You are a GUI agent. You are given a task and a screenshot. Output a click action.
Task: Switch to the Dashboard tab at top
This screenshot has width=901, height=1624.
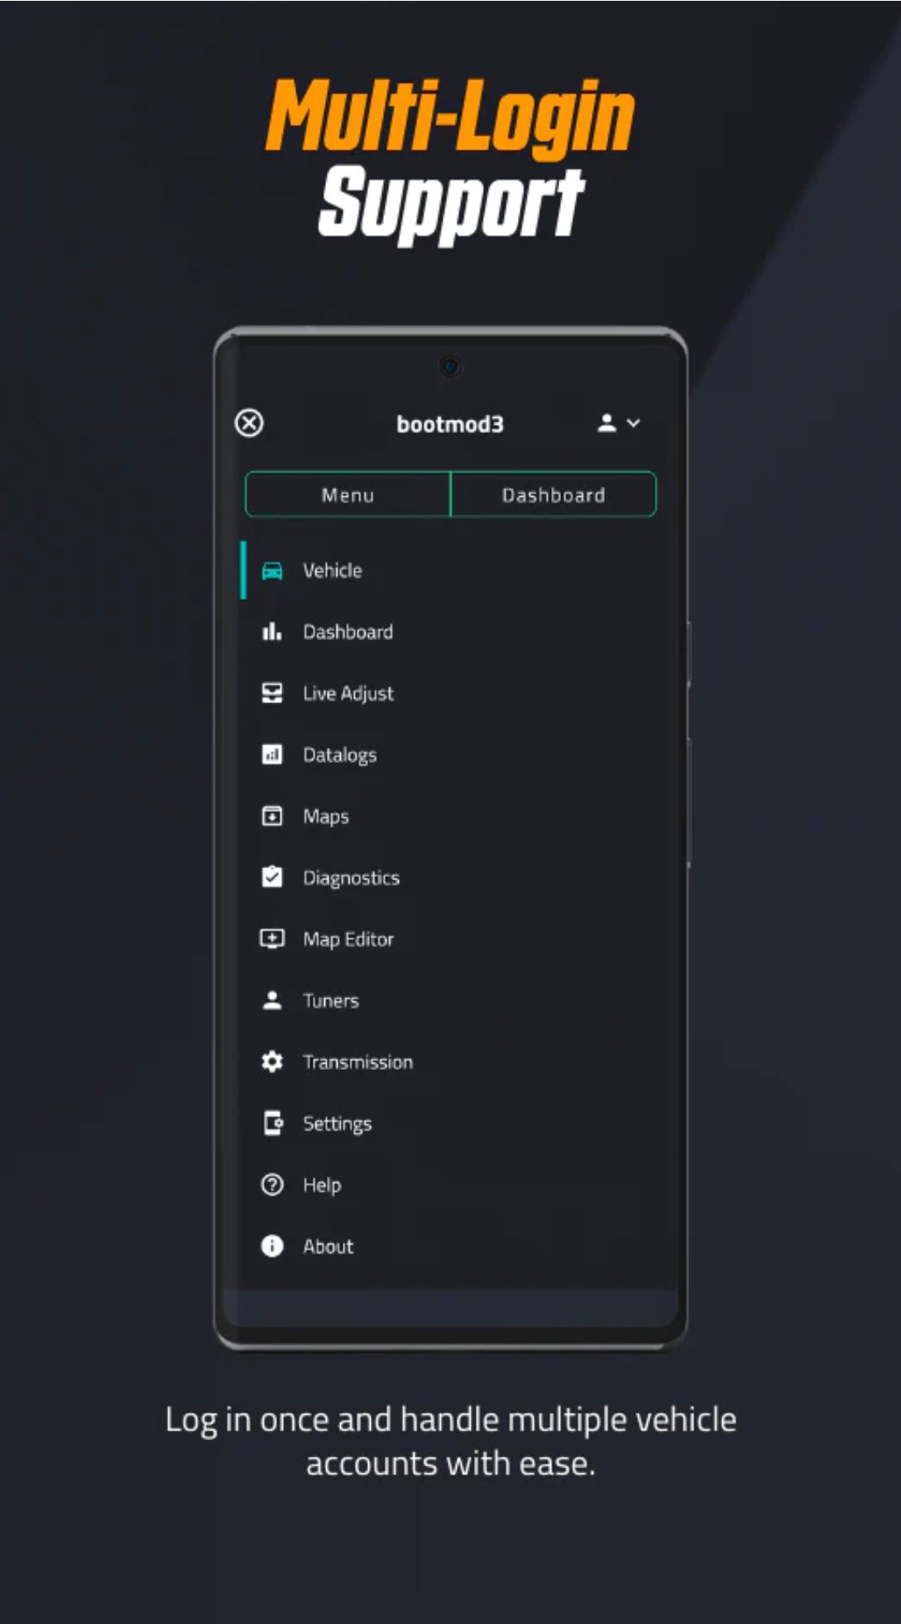coord(554,494)
